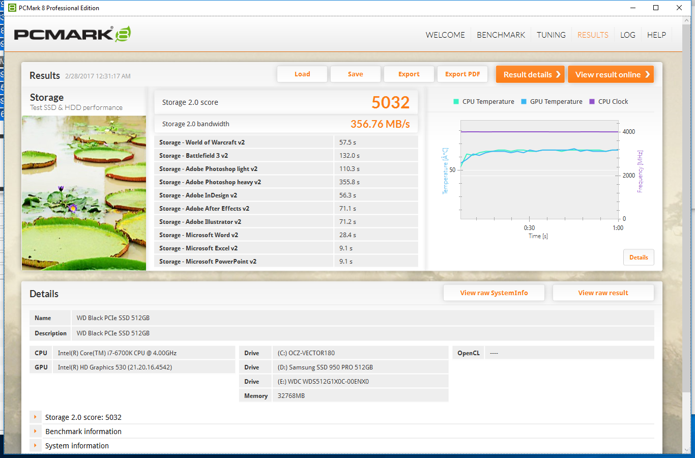Switch to the TUNING tab
The width and height of the screenshot is (695, 458).
[x=551, y=35]
